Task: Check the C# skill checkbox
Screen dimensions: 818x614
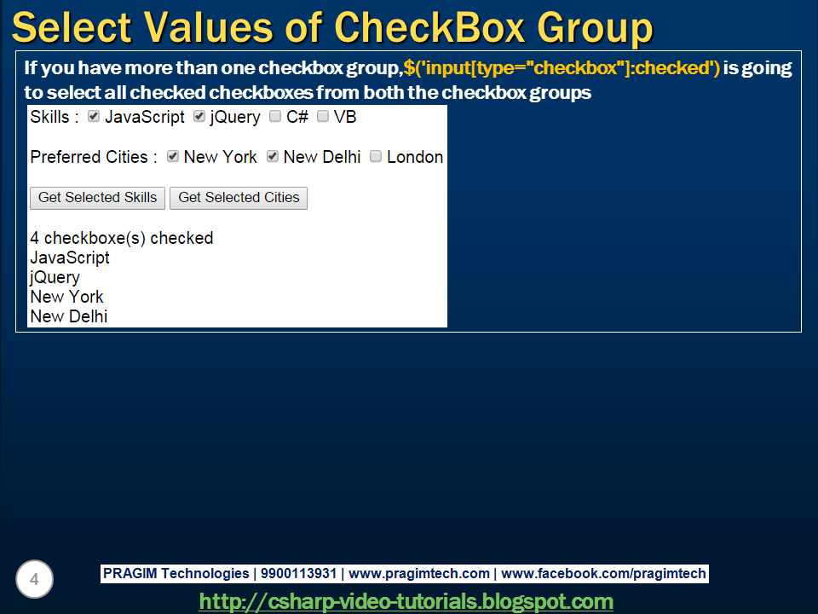Action: click(274, 117)
